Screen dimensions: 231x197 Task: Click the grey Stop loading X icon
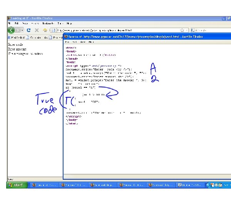click(x=37, y=30)
